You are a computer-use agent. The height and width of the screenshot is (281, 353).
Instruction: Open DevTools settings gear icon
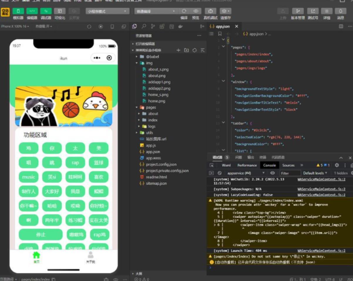point(337,165)
